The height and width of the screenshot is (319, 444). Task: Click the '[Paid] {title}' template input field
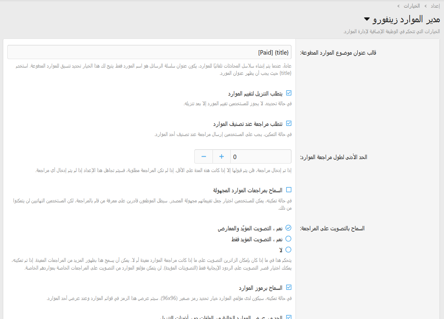149,52
